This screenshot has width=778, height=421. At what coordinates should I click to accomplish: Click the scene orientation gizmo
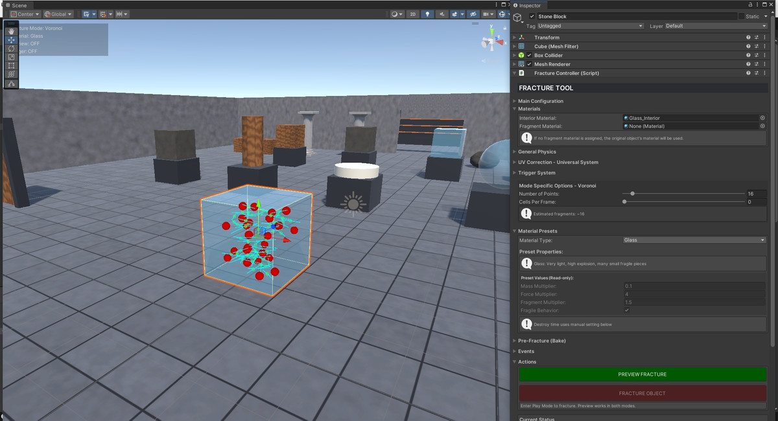tap(492, 42)
